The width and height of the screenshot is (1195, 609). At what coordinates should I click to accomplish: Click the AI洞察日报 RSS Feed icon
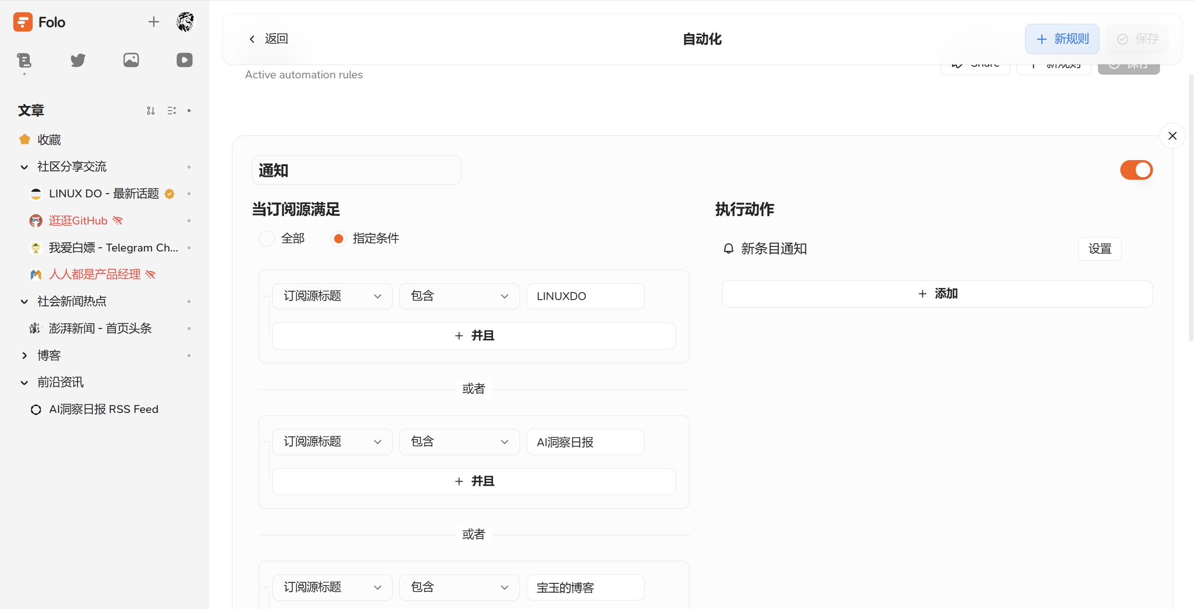coord(36,410)
